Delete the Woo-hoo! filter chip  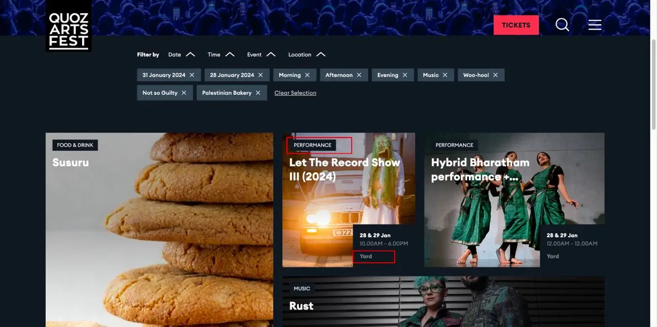(x=495, y=75)
